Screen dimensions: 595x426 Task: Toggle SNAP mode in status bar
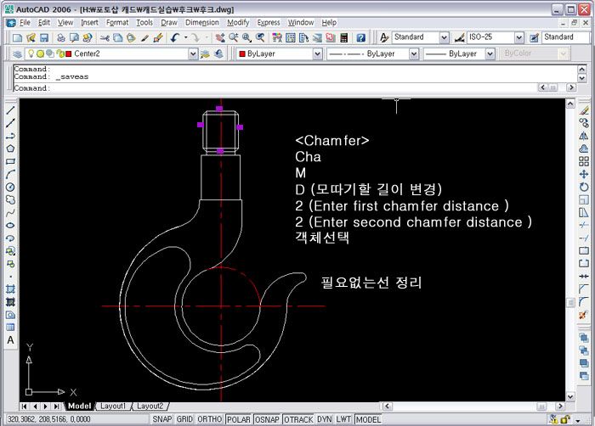click(162, 419)
